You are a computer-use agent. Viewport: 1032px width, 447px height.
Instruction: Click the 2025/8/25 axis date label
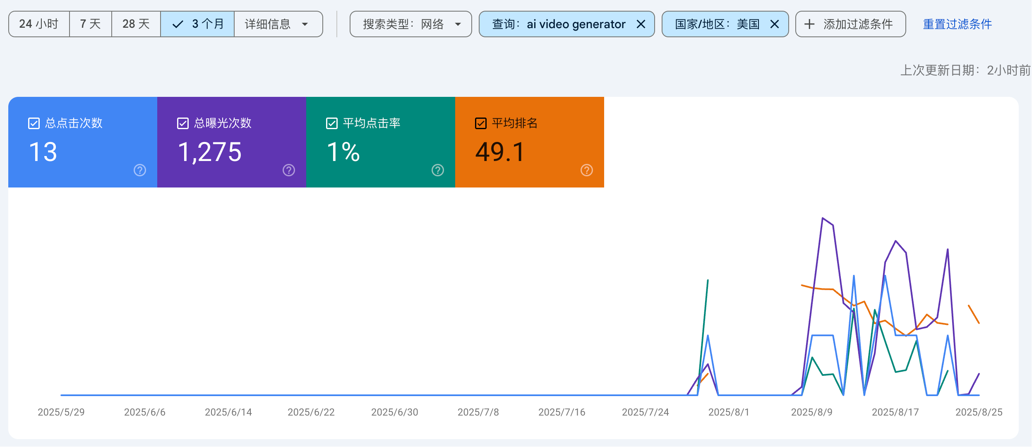(x=979, y=412)
